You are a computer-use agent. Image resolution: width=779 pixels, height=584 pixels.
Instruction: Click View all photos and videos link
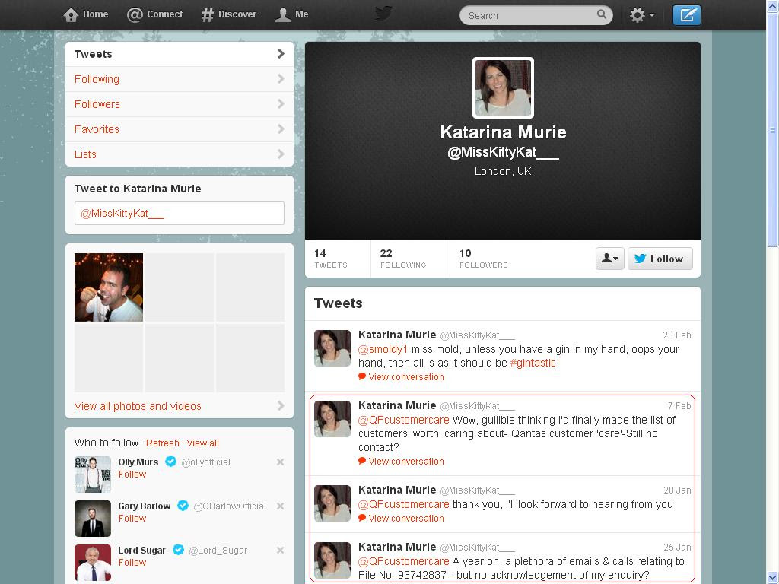(138, 406)
